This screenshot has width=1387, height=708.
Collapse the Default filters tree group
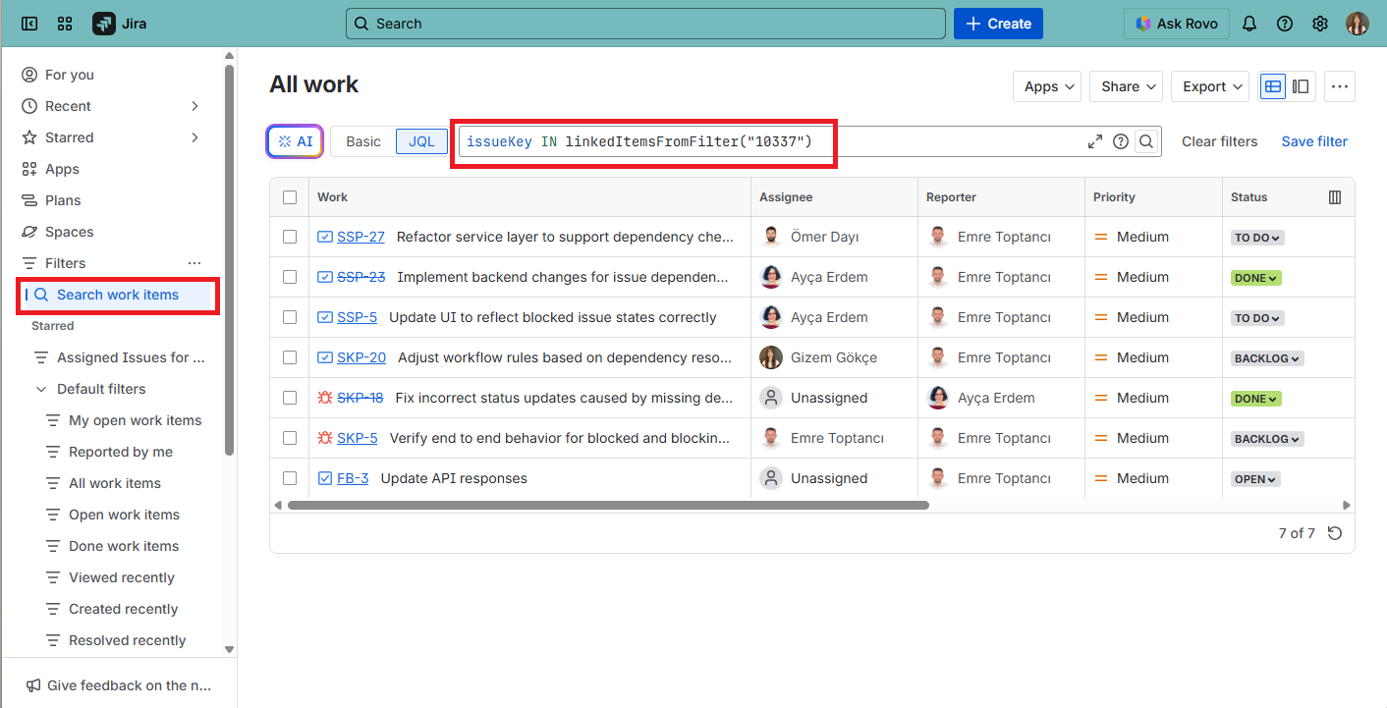point(41,389)
